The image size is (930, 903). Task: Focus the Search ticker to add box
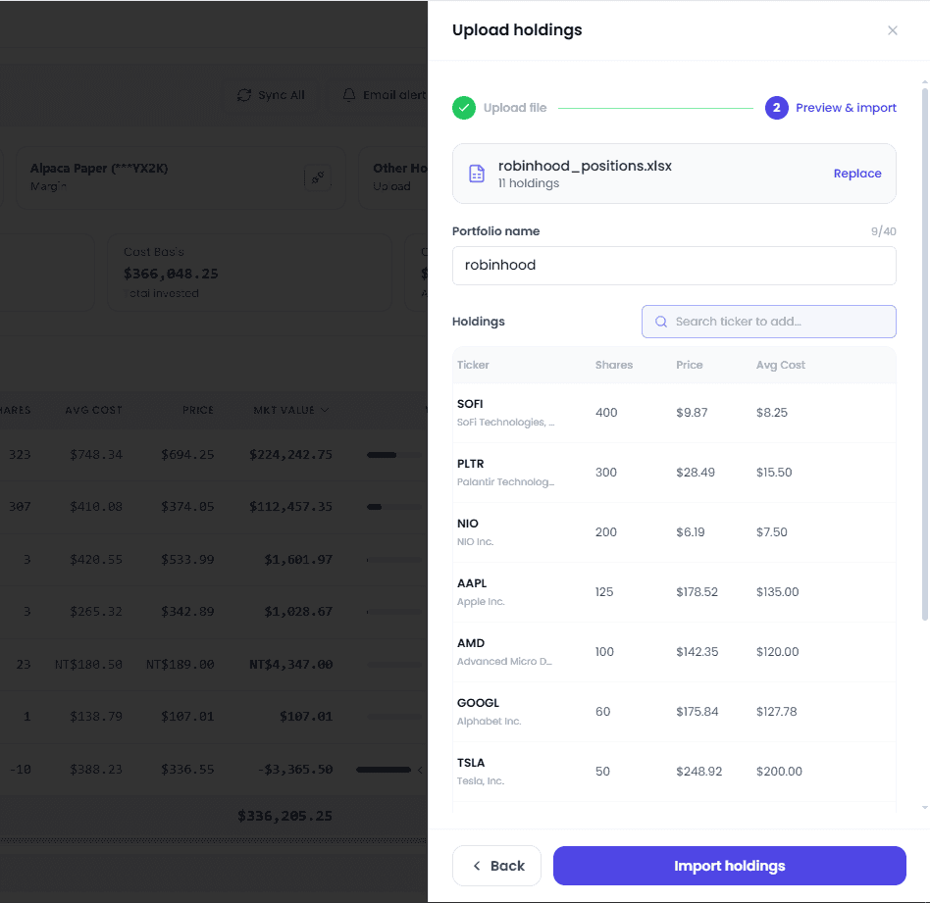coord(769,322)
